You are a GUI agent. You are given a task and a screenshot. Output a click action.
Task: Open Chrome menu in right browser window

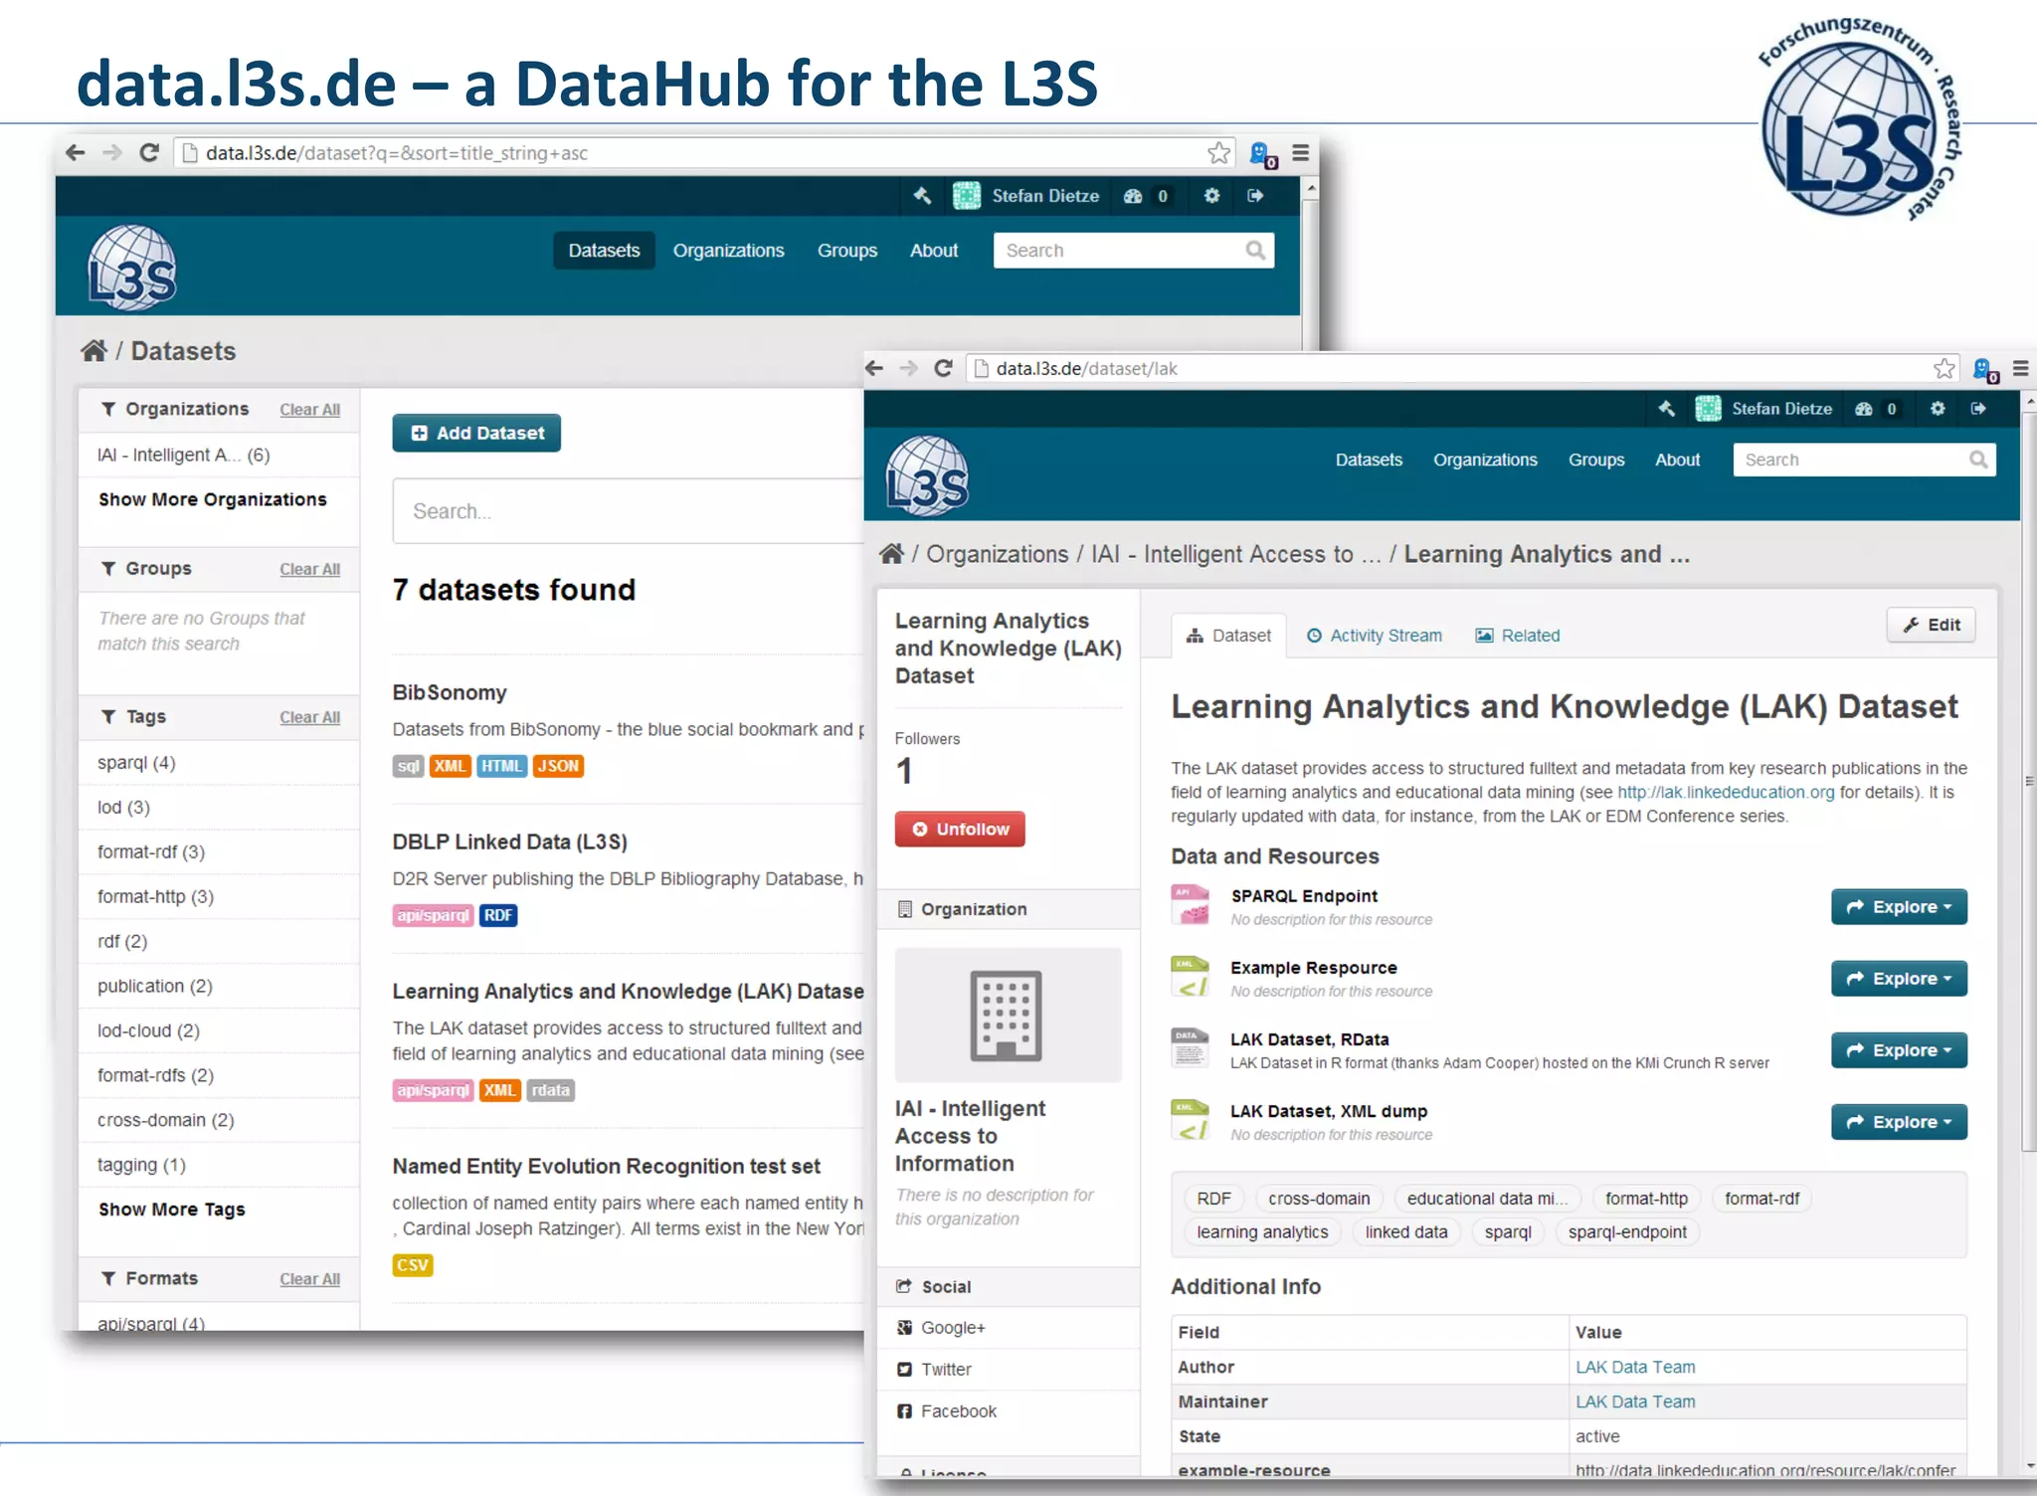2020,368
